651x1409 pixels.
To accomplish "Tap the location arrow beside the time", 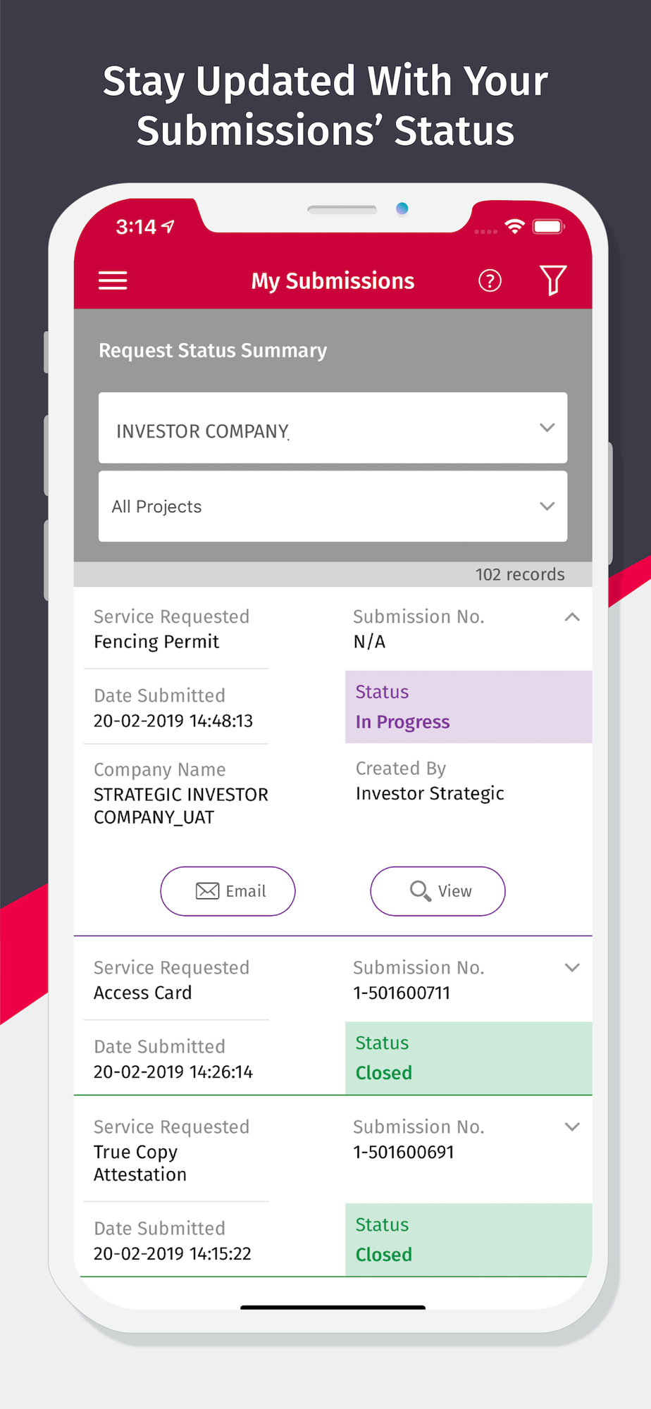I will coord(168,226).
